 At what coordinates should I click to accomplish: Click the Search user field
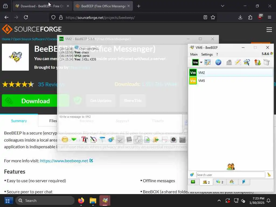pos(230,175)
